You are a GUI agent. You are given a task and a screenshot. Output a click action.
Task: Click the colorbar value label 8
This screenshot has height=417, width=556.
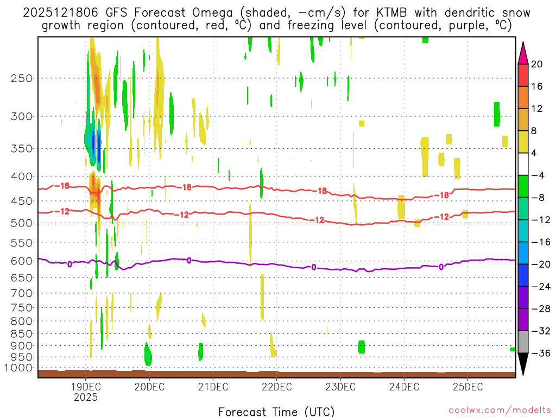534,131
